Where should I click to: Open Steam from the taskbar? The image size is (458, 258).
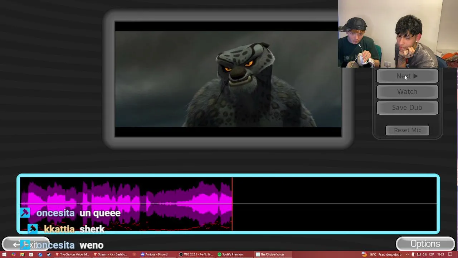coord(49,254)
